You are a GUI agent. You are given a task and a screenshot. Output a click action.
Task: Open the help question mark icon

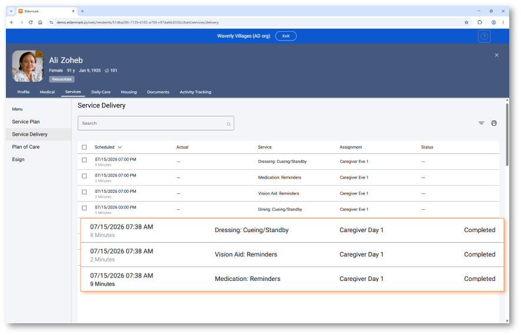(484, 36)
